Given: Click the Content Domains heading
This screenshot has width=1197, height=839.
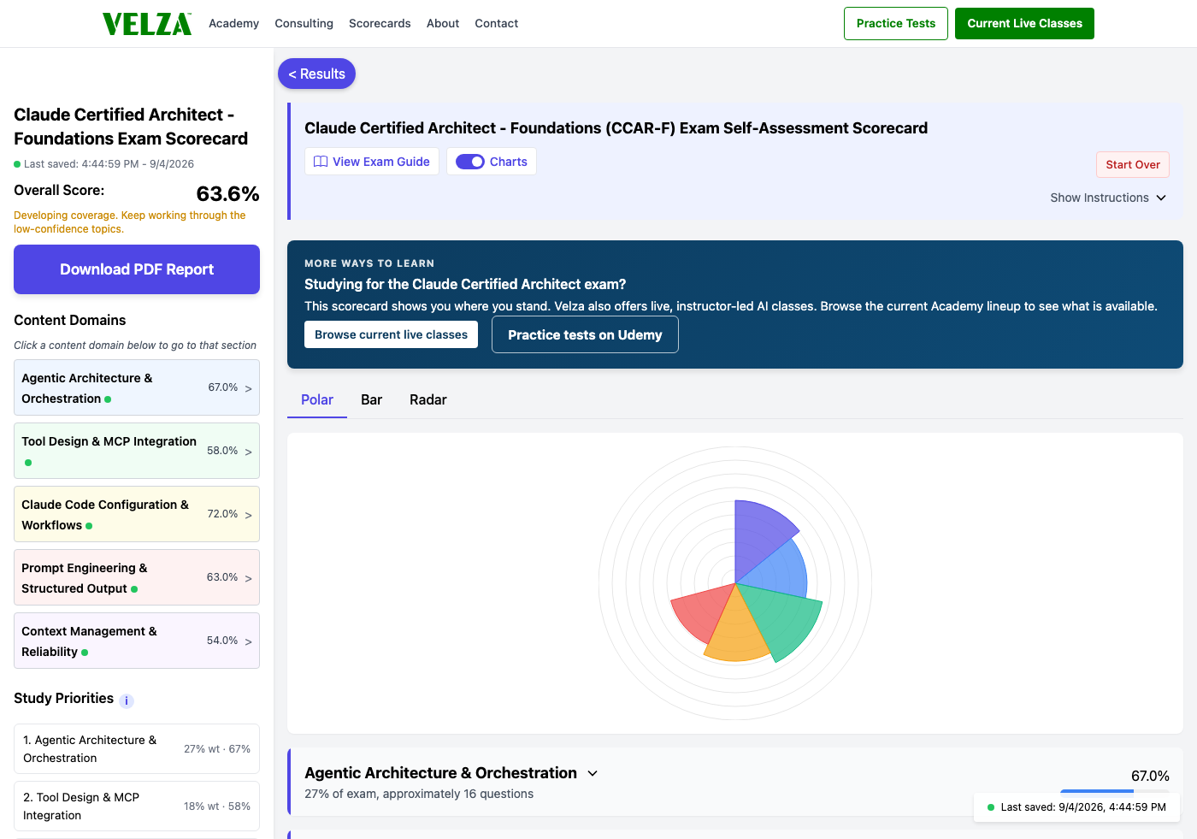Looking at the screenshot, I should point(70,320).
